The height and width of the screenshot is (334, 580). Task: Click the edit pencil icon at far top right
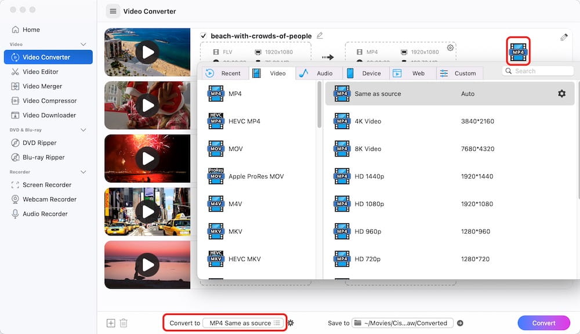[x=564, y=37]
